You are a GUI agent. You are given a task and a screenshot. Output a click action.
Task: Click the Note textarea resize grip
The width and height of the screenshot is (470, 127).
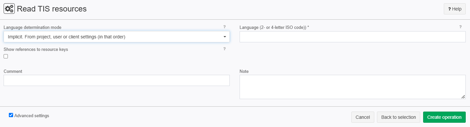pos(463,97)
